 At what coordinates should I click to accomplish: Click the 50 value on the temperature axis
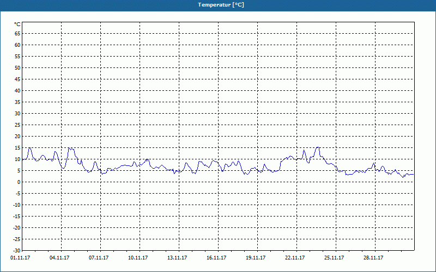click(x=17, y=67)
